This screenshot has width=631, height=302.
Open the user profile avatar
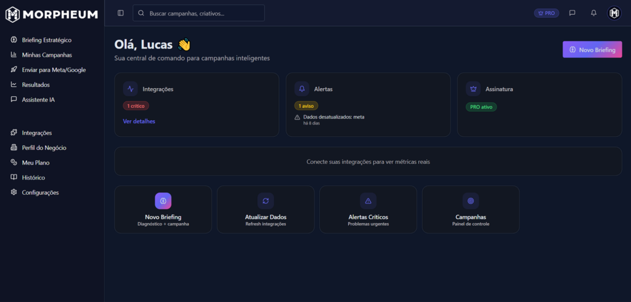[614, 13]
